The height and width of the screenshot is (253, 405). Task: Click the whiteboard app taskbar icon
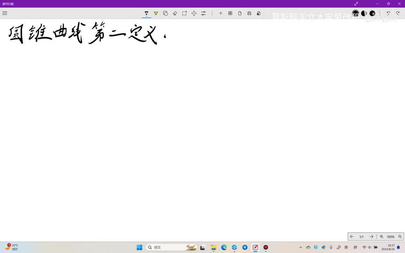[255, 247]
